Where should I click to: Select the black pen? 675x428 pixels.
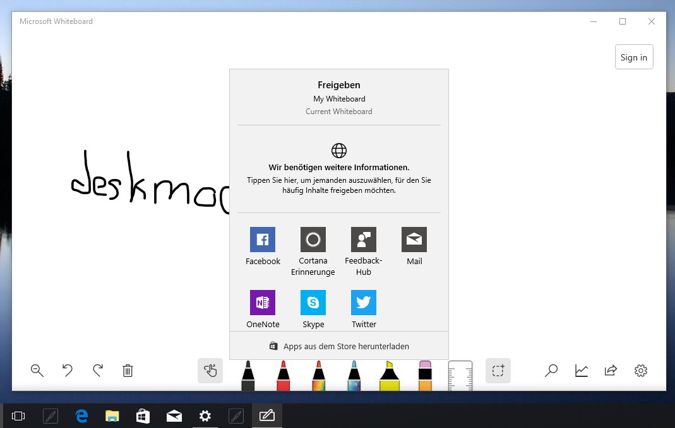(248, 376)
